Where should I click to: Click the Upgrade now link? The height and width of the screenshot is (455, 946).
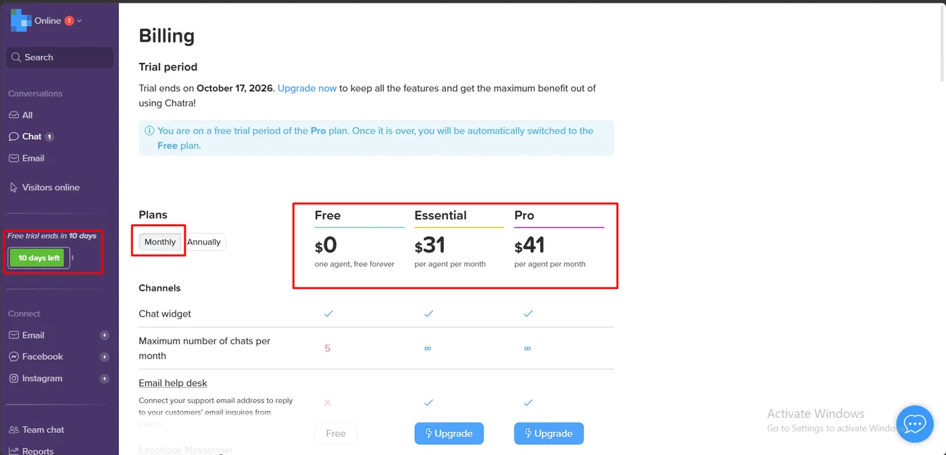click(x=307, y=88)
